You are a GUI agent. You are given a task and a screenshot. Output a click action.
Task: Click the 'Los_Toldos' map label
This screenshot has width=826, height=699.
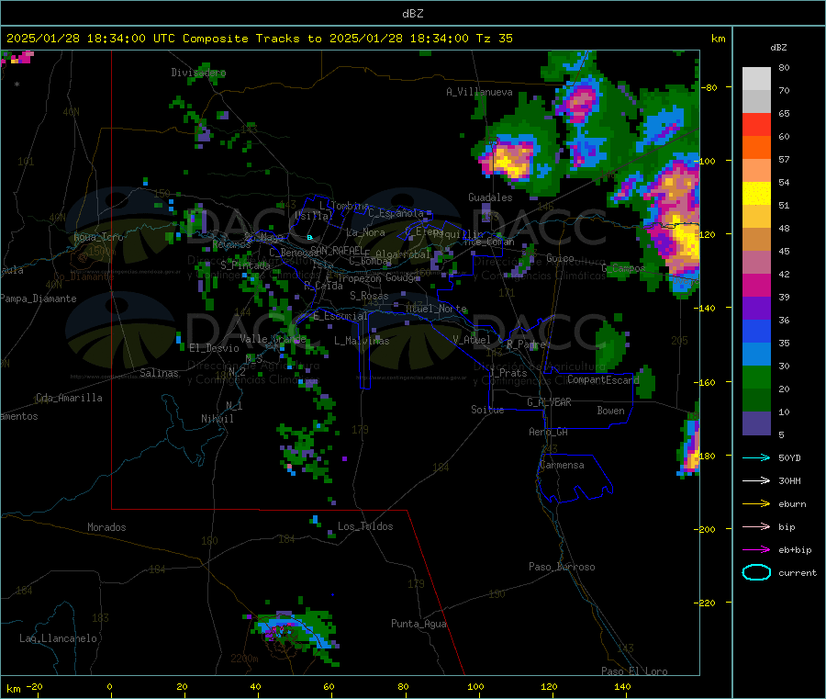tap(365, 526)
